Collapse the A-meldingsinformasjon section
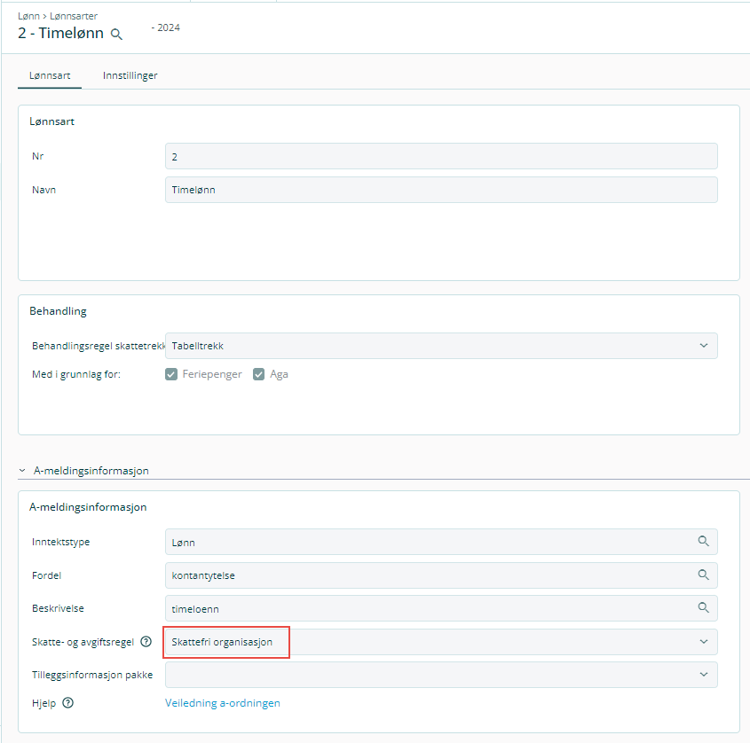This screenshot has width=750, height=743. coord(22,471)
